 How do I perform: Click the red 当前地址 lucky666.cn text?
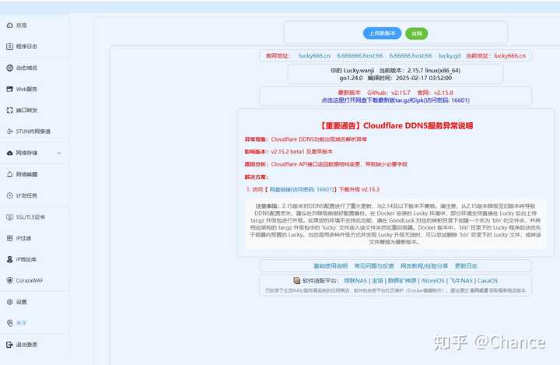click(x=510, y=56)
